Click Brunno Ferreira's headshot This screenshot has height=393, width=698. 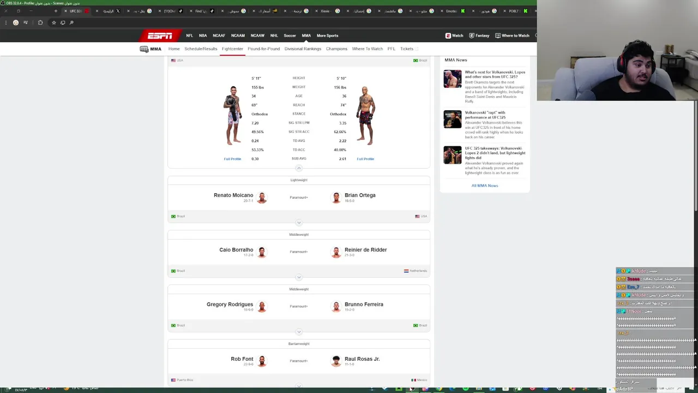[336, 306]
